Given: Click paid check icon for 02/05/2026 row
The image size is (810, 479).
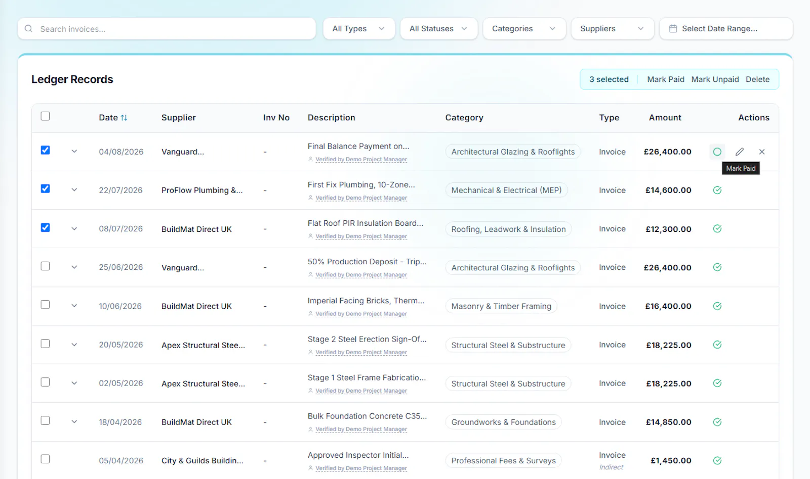Looking at the screenshot, I should (x=717, y=383).
